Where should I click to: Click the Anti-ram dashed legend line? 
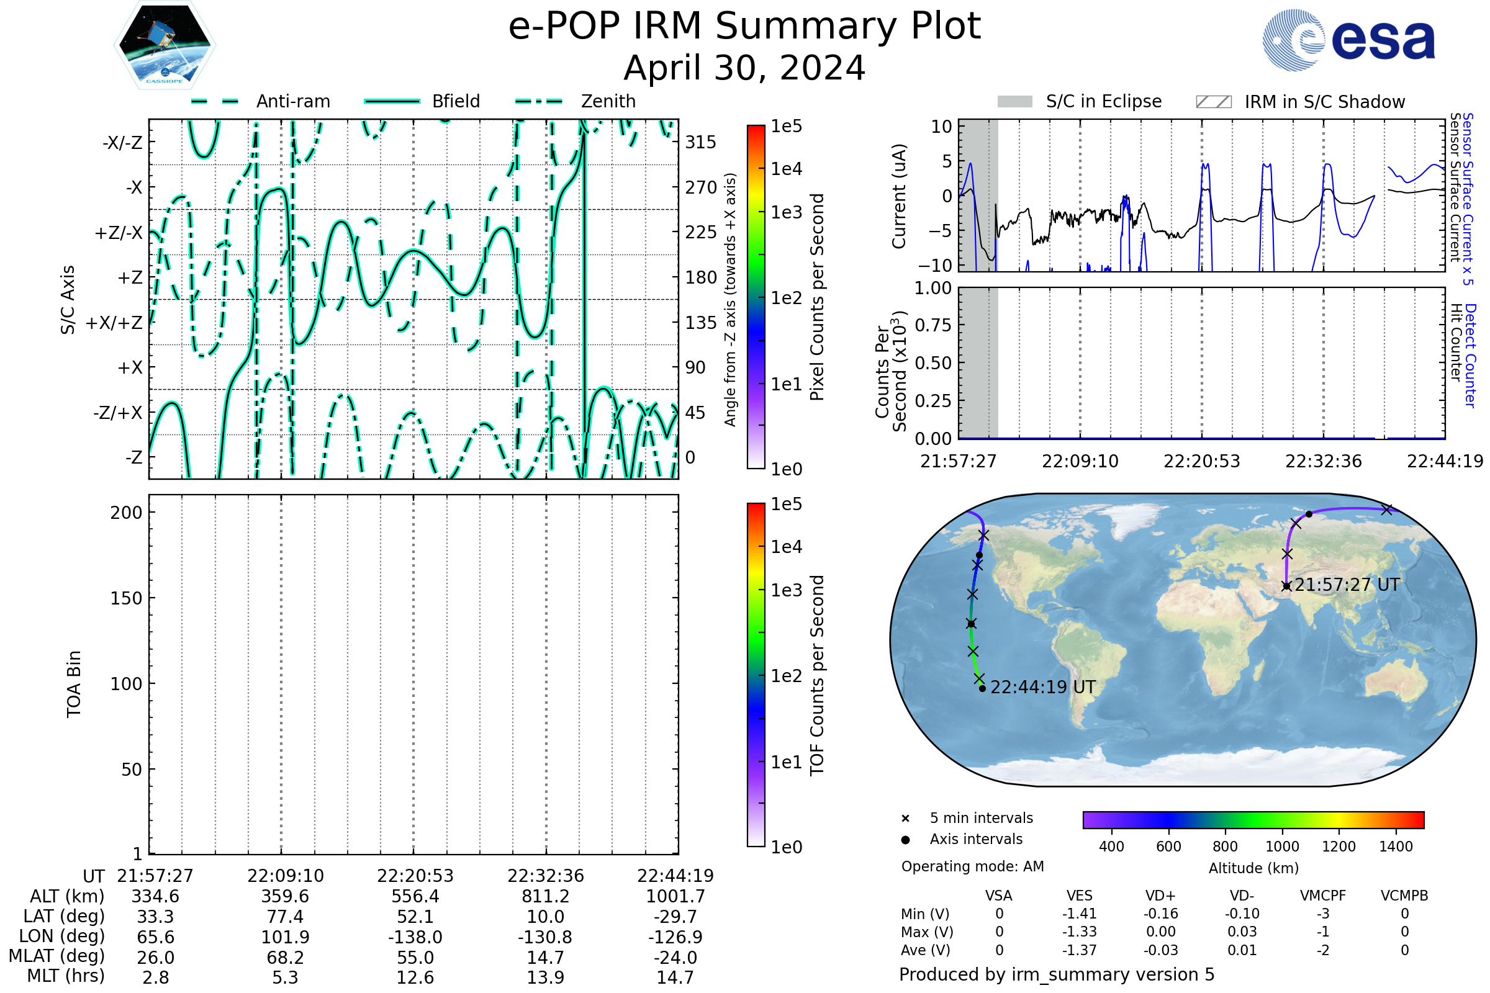(x=214, y=101)
